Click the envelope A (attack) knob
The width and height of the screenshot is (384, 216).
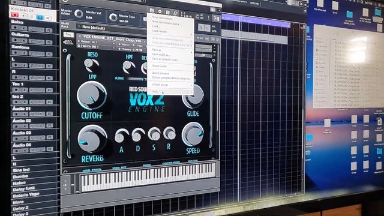(x=121, y=136)
